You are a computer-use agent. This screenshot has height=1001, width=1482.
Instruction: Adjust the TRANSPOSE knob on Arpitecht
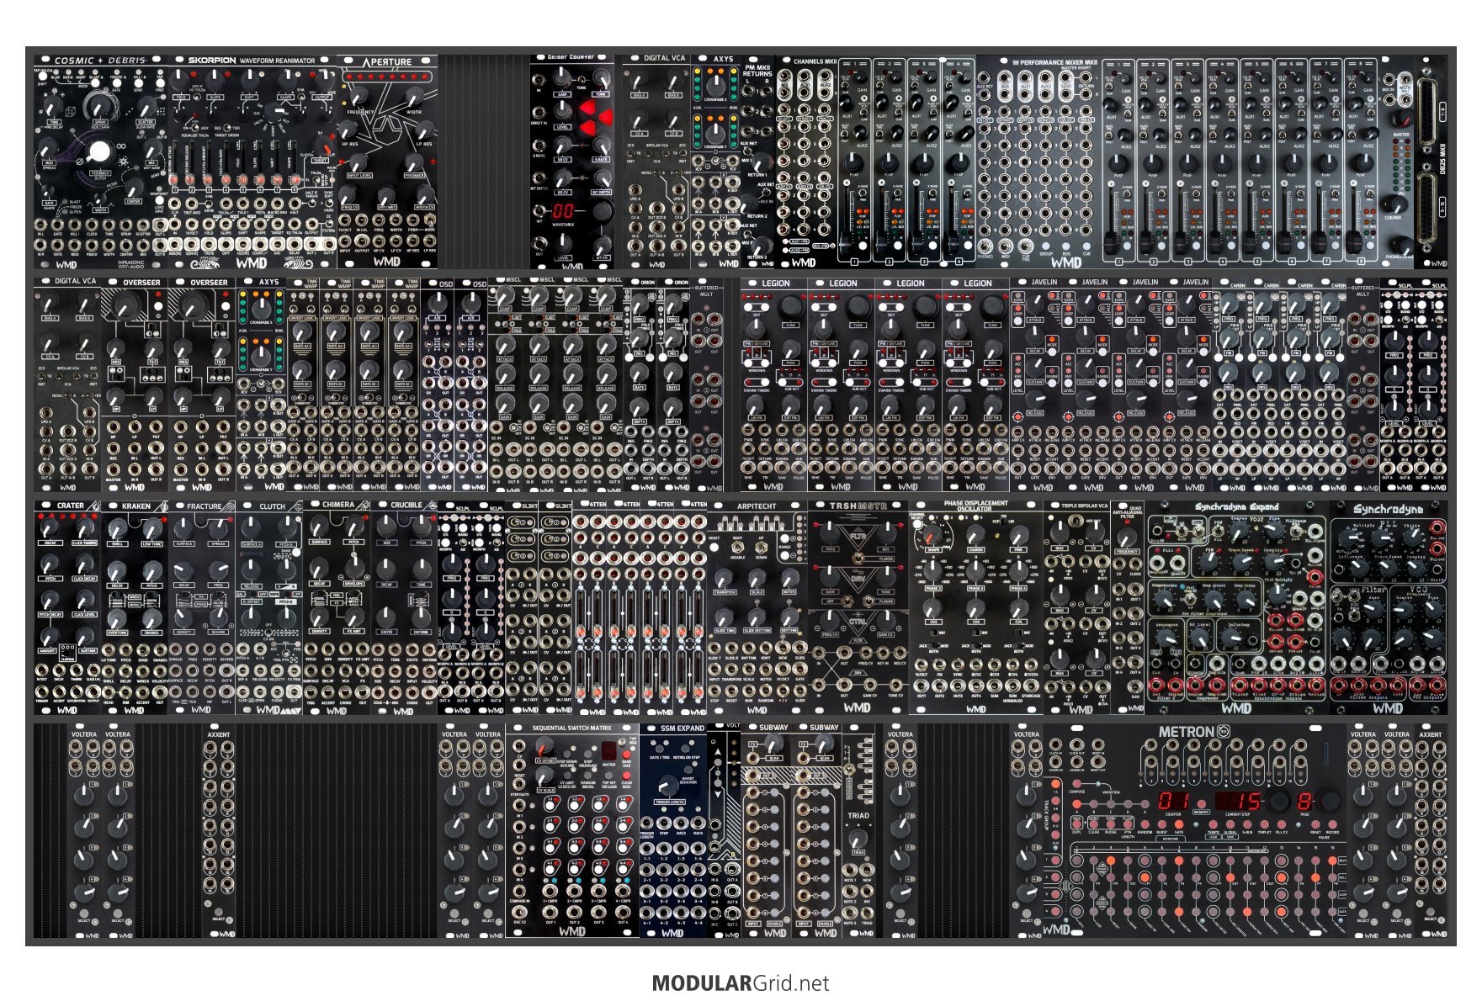click(x=723, y=577)
